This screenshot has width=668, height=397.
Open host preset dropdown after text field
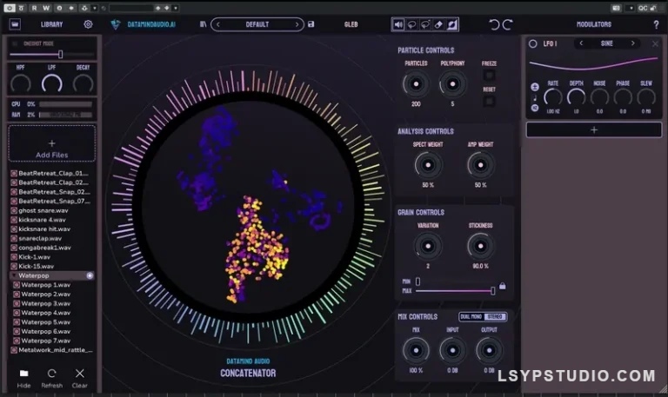(176, 8)
